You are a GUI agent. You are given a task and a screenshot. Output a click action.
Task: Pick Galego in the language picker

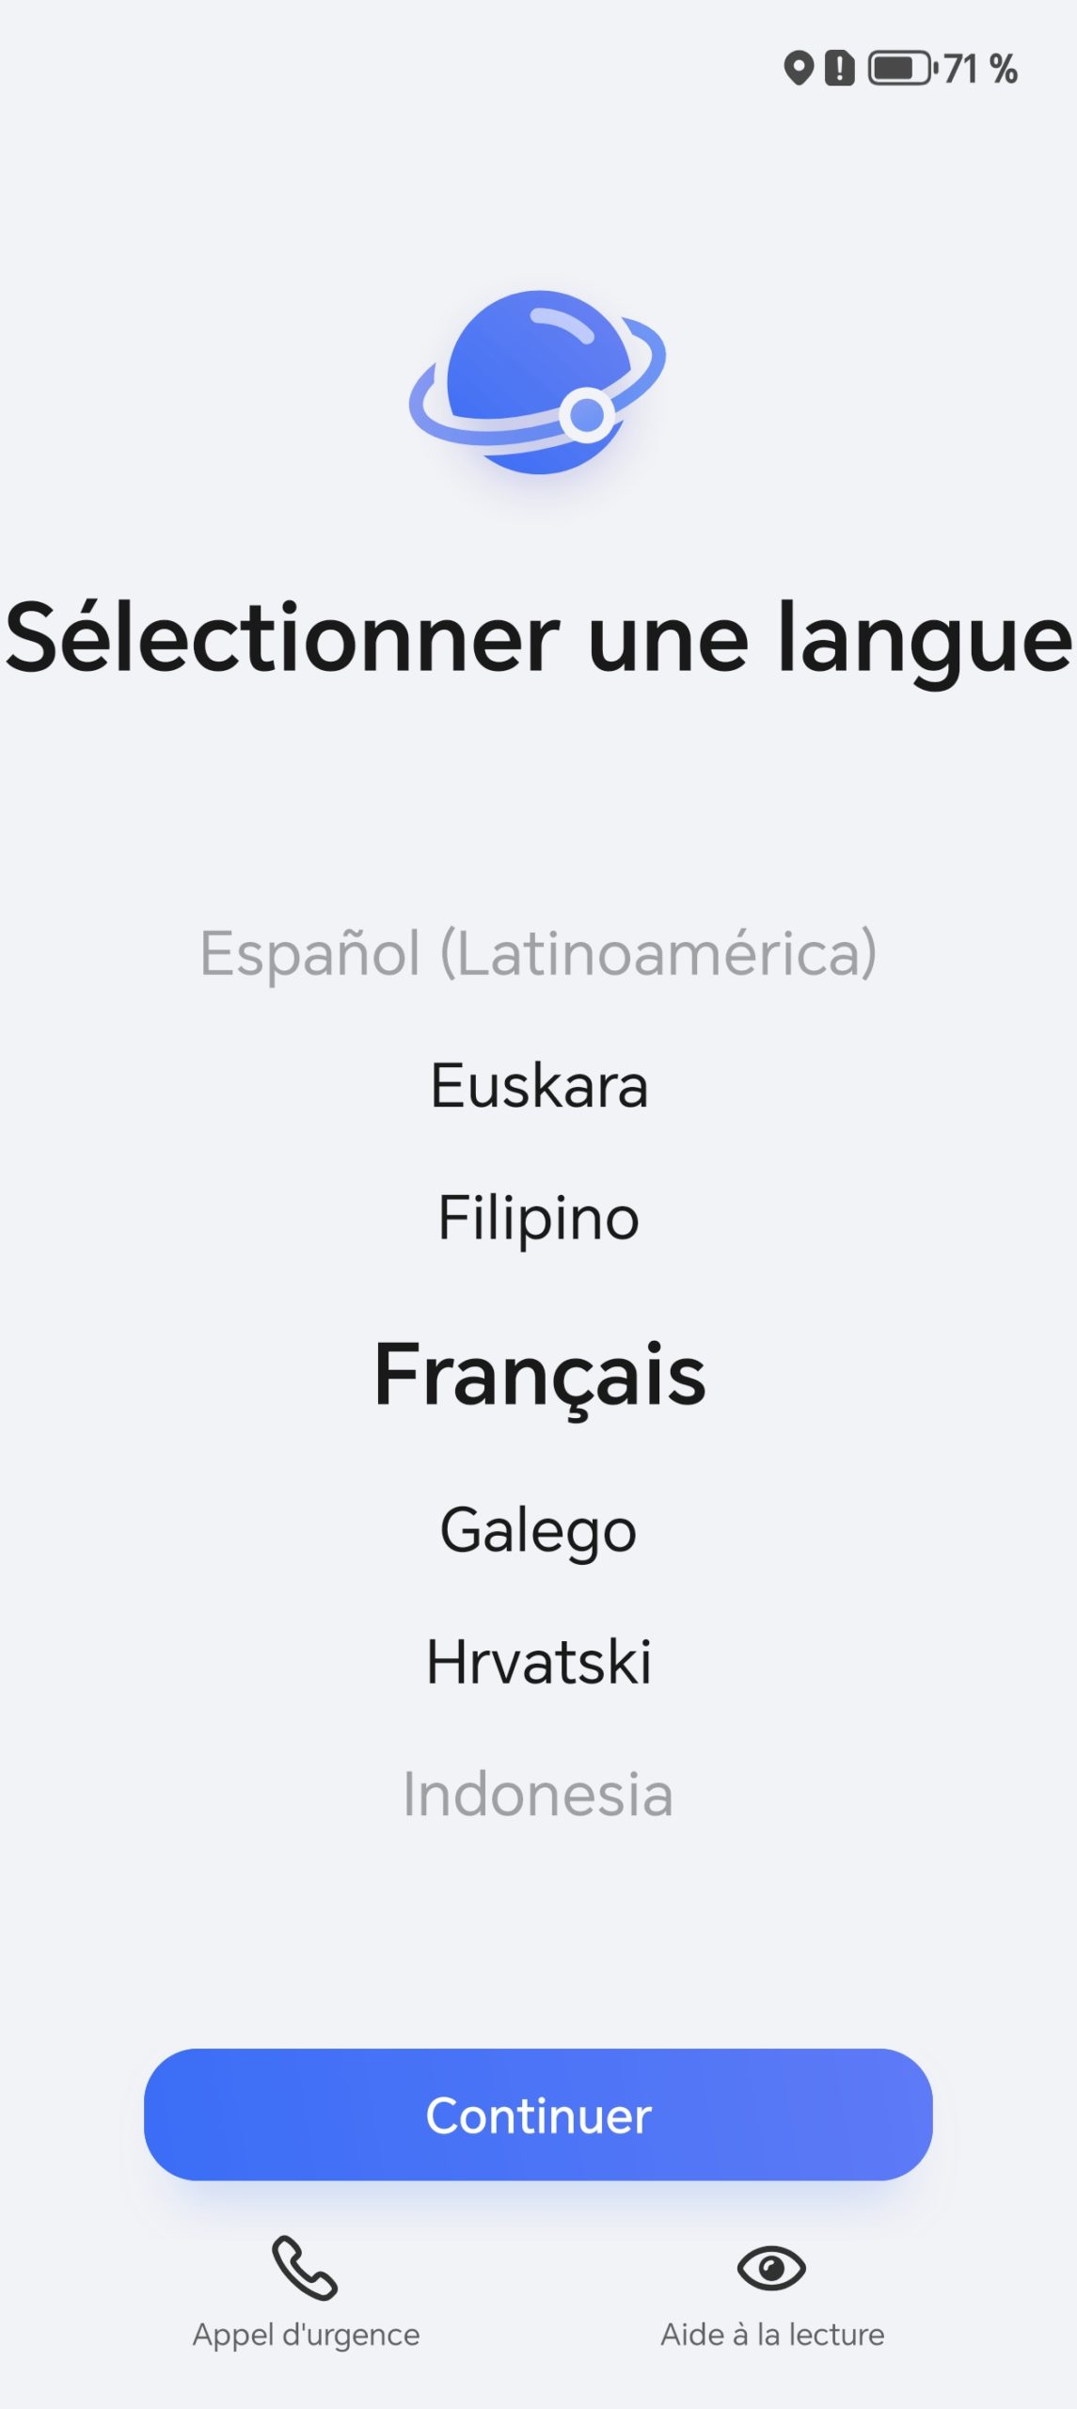pyautogui.click(x=538, y=1530)
